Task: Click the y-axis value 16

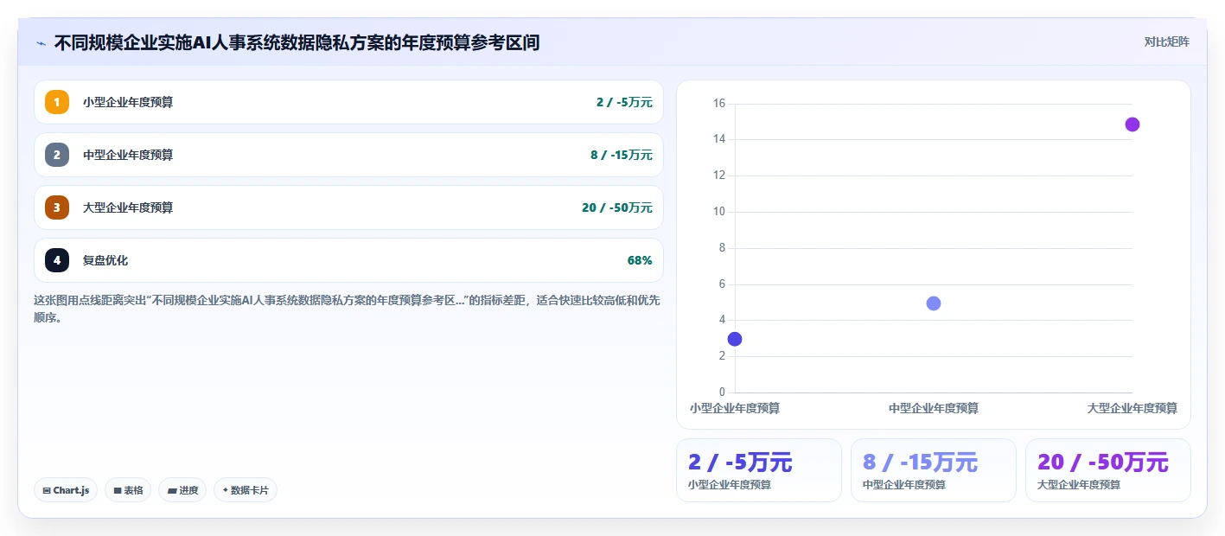Action: click(719, 104)
